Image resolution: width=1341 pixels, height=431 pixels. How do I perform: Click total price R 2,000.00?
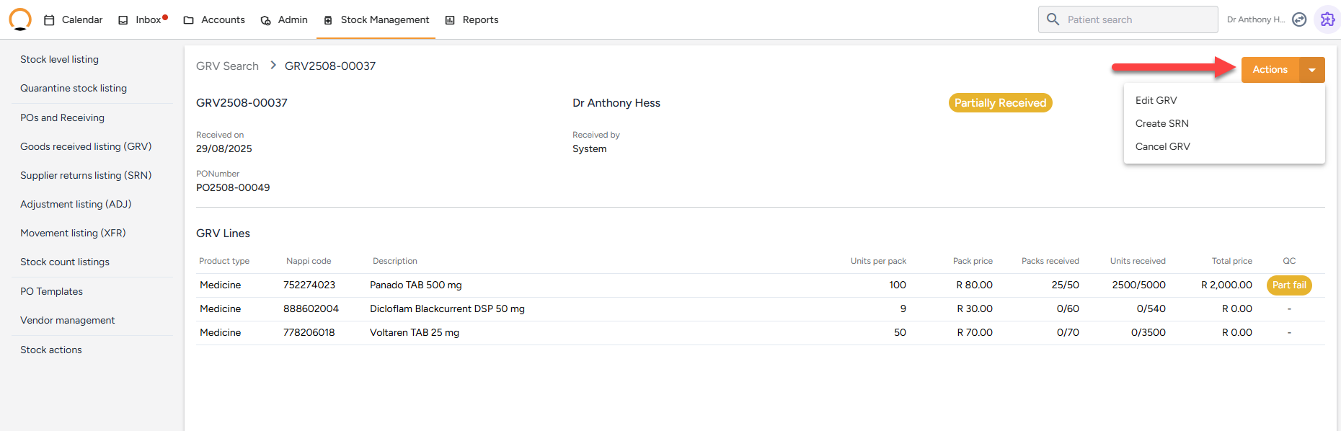pos(1226,285)
